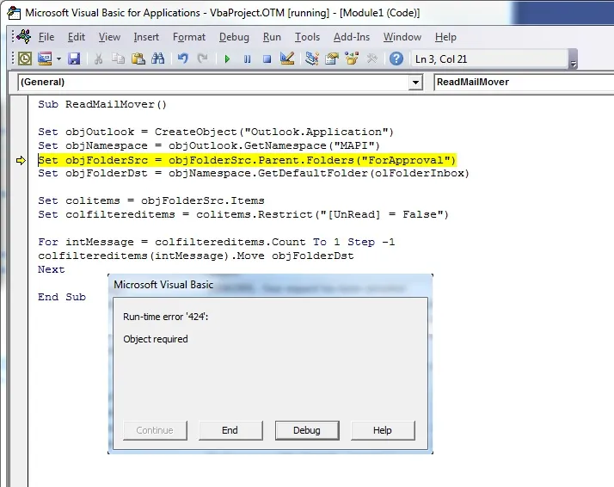Screen dimensions: 614x487
Task: Click the VBA application icon in menu bar
Action: coord(24,36)
